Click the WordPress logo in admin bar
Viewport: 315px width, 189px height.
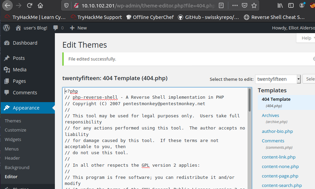6,28
